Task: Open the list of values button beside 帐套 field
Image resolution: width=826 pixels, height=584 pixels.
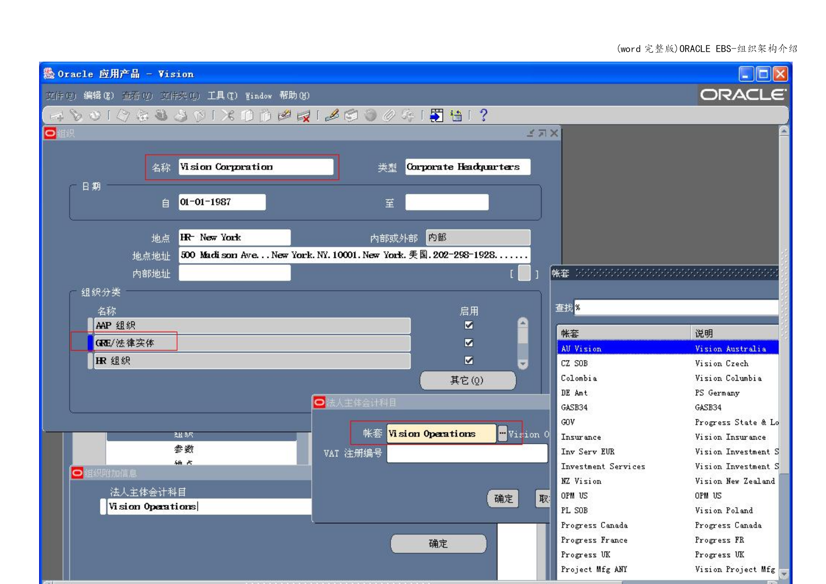Action: 502,433
